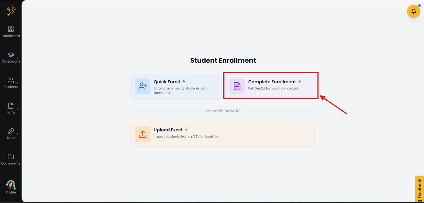The height and width of the screenshot is (203, 424).
Task: Open the Documents folder icon
Action: (11, 157)
